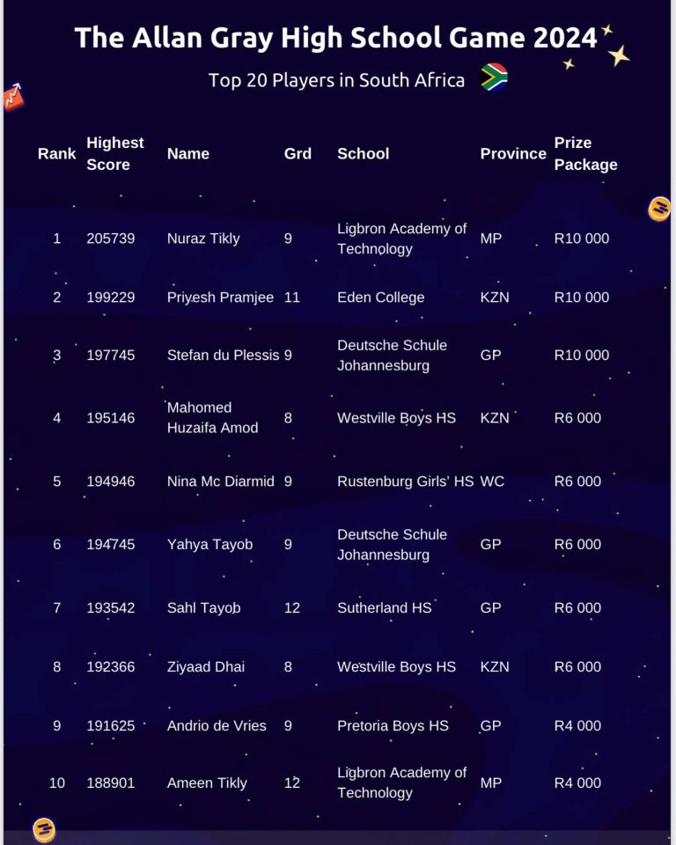Click the Name column header
676x845 pixels.
point(188,153)
